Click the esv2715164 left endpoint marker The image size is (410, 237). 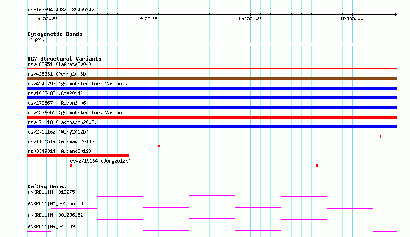click(x=71, y=165)
